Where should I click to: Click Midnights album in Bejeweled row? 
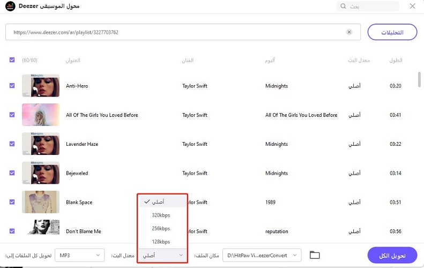277,173
